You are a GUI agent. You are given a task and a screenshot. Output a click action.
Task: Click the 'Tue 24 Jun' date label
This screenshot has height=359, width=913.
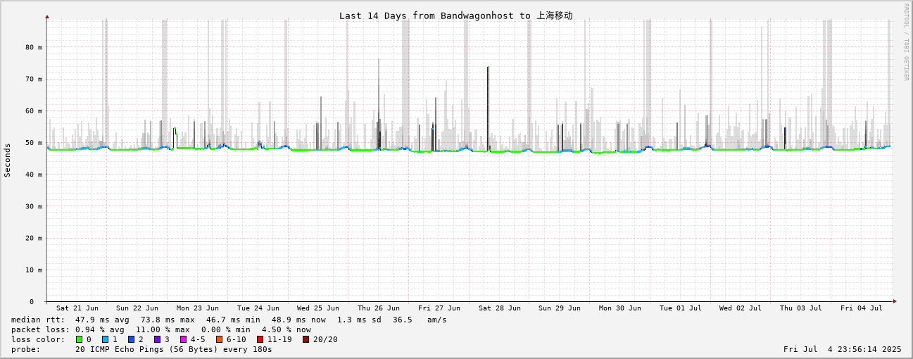(x=258, y=308)
